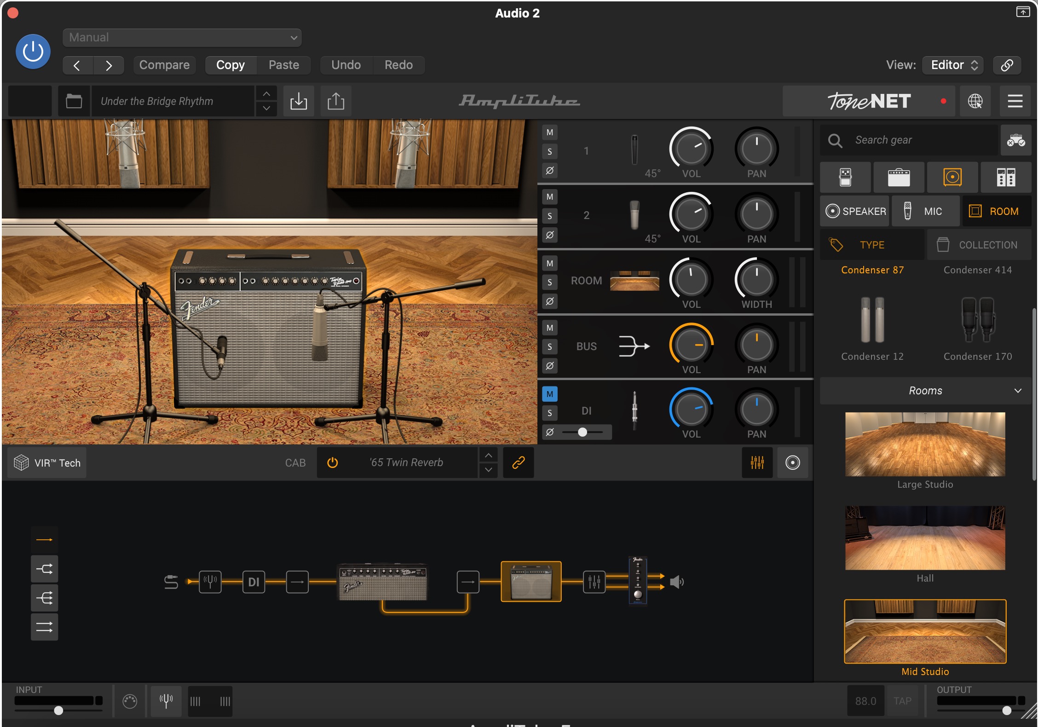Invert phase on ROOM channel

549,301
